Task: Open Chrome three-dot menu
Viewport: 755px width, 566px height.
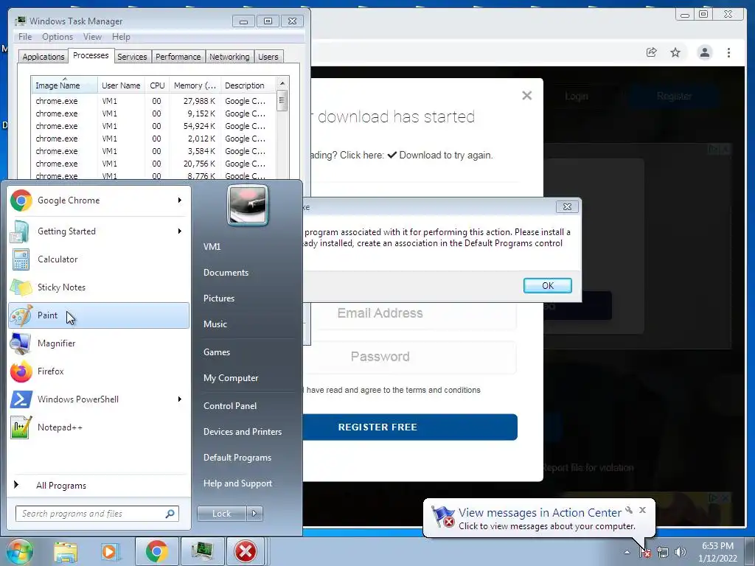Action: pos(728,52)
